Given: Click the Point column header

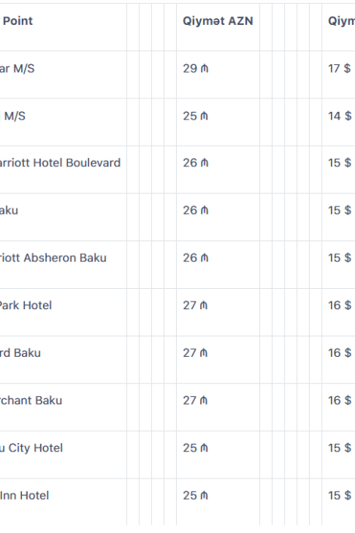Looking at the screenshot, I should pyautogui.click(x=17, y=21).
